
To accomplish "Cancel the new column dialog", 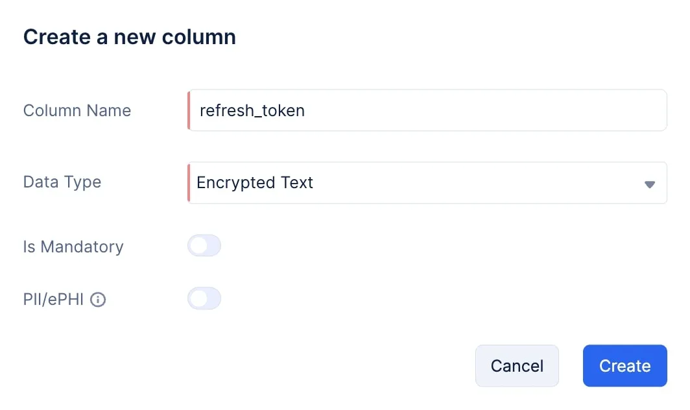I will point(517,366).
